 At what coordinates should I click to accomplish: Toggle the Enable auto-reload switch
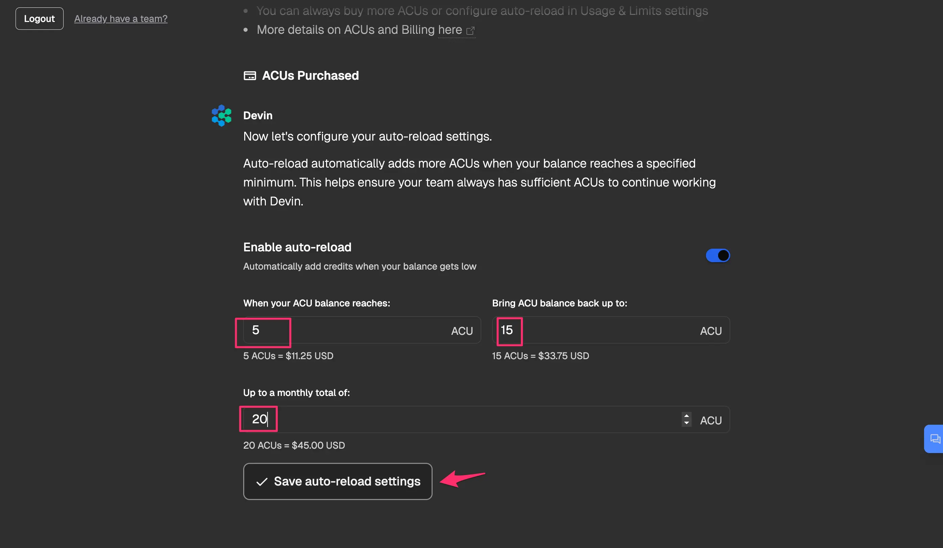[717, 256]
